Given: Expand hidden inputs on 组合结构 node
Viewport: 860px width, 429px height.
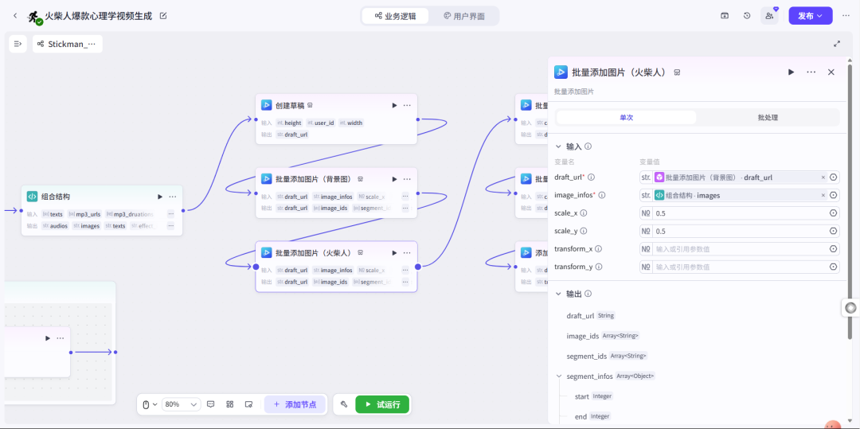Looking at the screenshot, I should point(170,213).
